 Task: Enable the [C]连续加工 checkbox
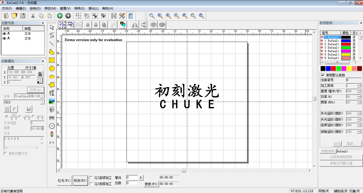pos(91,178)
